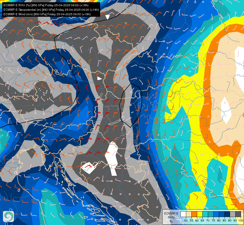Image resolution: width=244 pixels, height=225 pixels.
Task: Click the legend value 90
Action: click(230, 220)
